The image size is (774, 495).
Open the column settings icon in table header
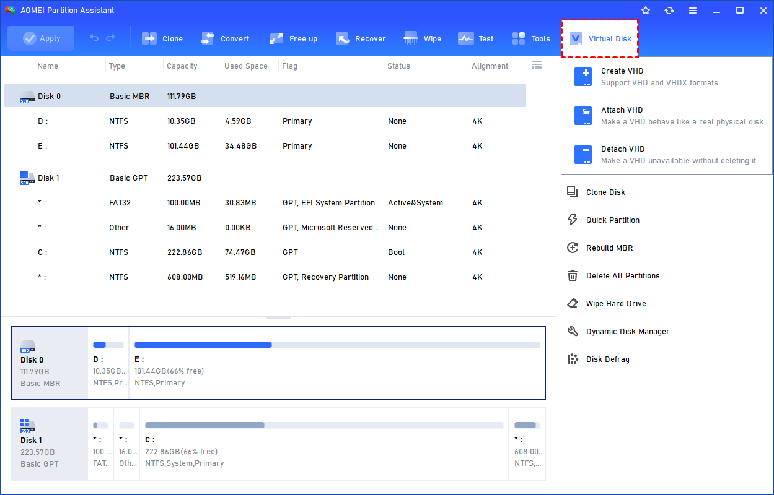click(537, 66)
